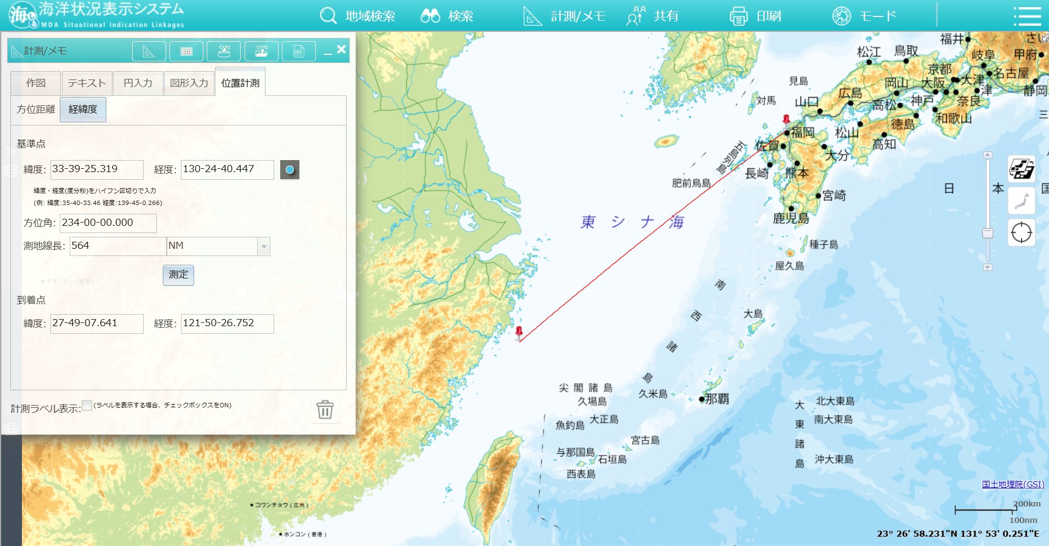This screenshot has width=1049, height=546.
Task: Click the 魚釣島 map label
Action: 570,425
